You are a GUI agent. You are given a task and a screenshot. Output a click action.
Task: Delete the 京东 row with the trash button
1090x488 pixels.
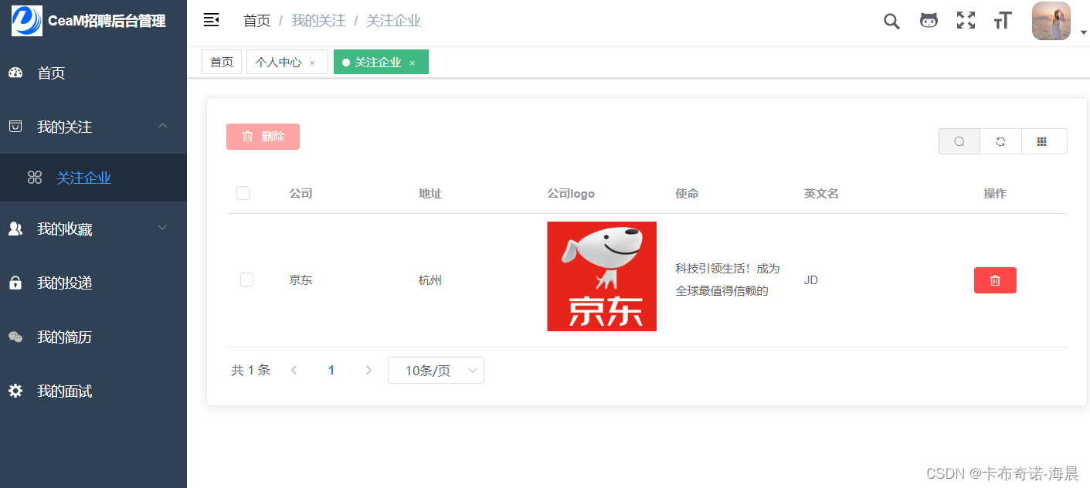tap(995, 280)
